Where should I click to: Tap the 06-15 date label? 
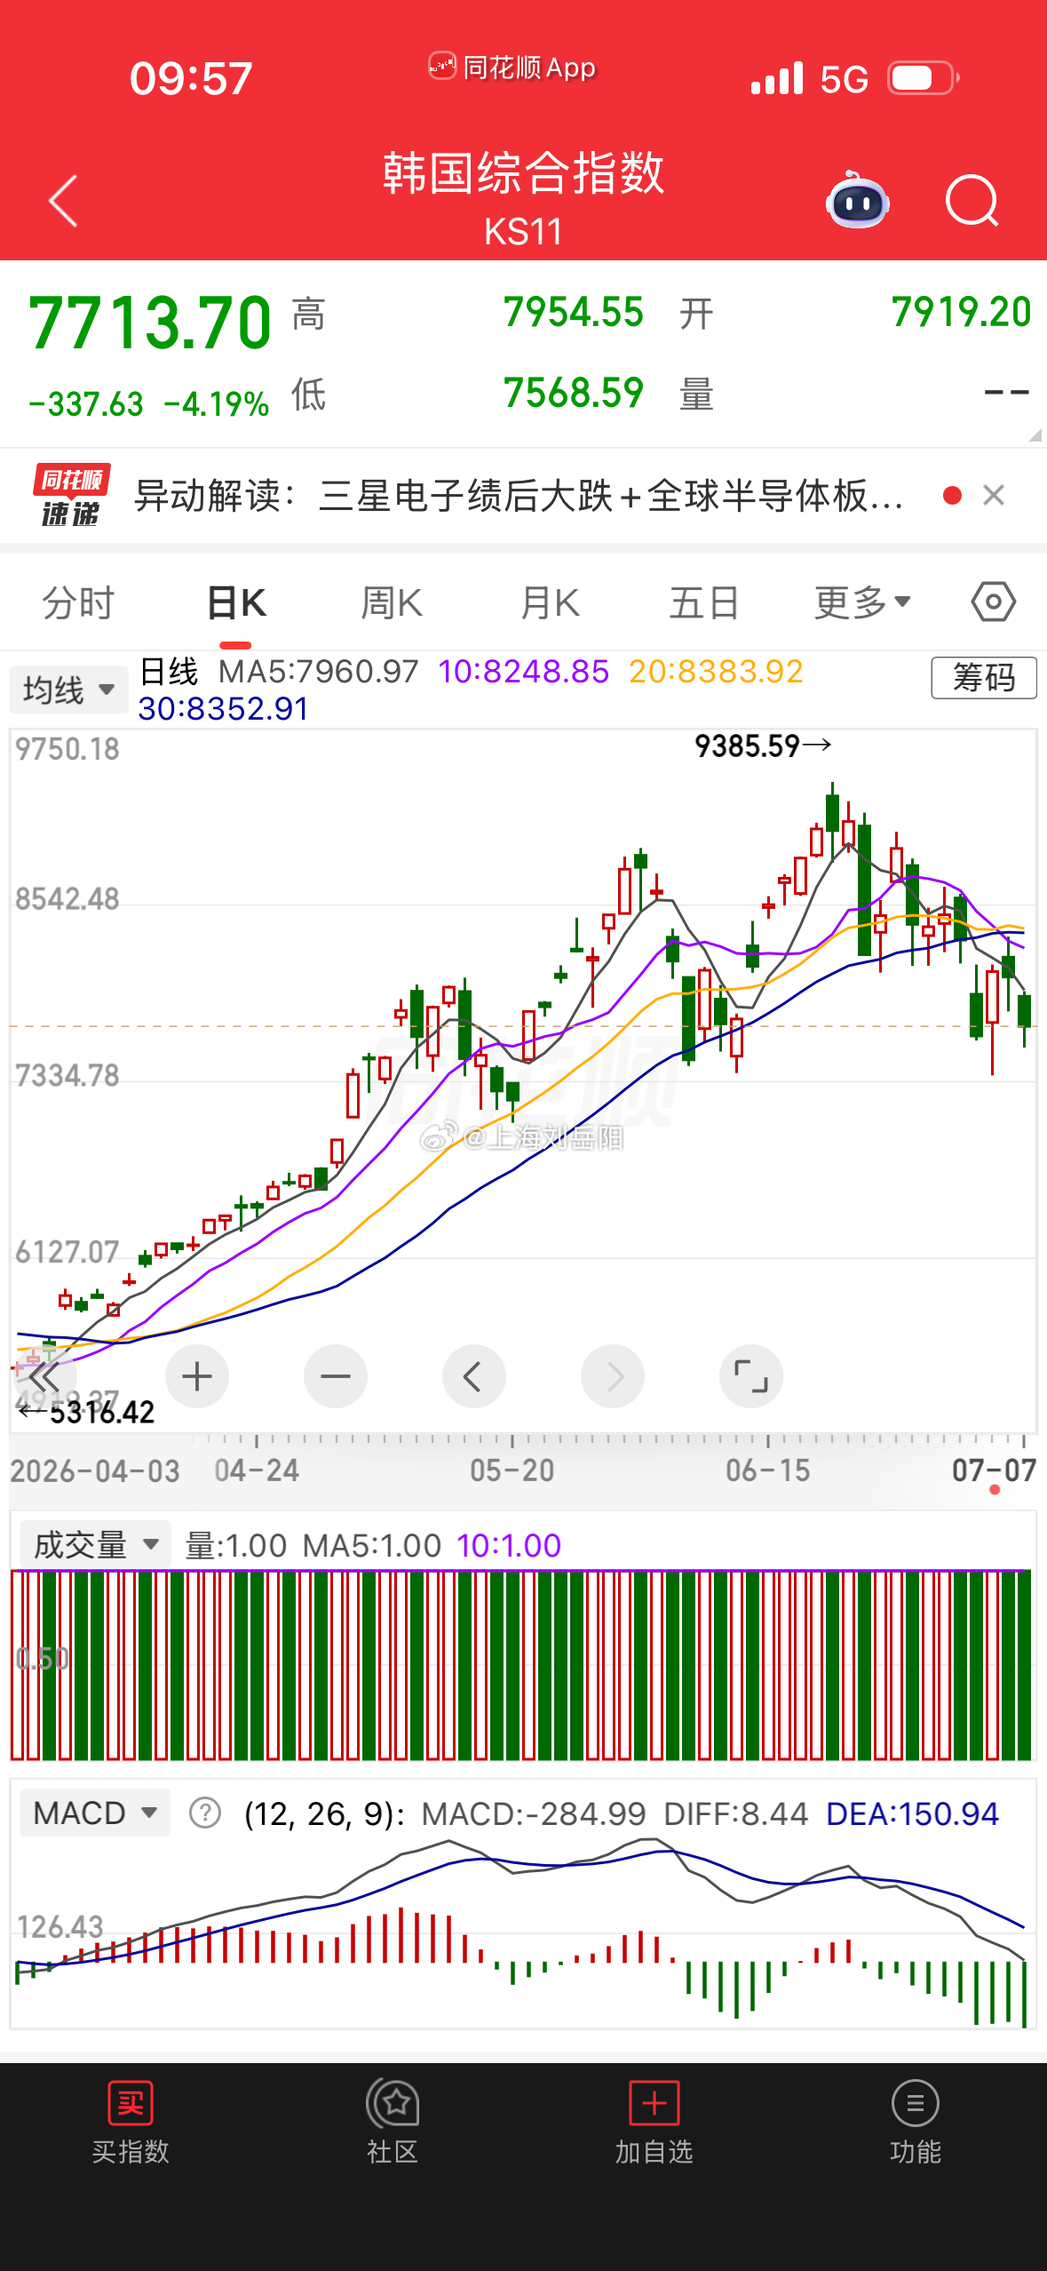[x=768, y=1470]
